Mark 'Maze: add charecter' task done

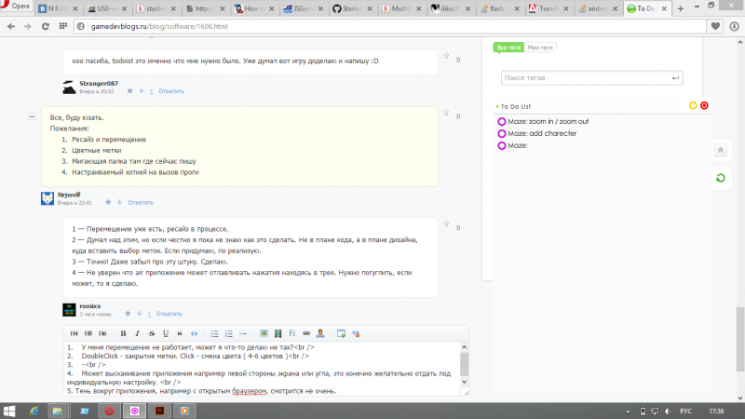(x=502, y=134)
